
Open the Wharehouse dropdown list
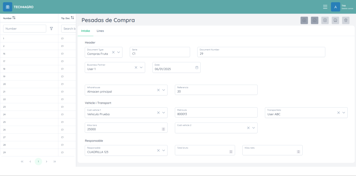tap(164, 90)
